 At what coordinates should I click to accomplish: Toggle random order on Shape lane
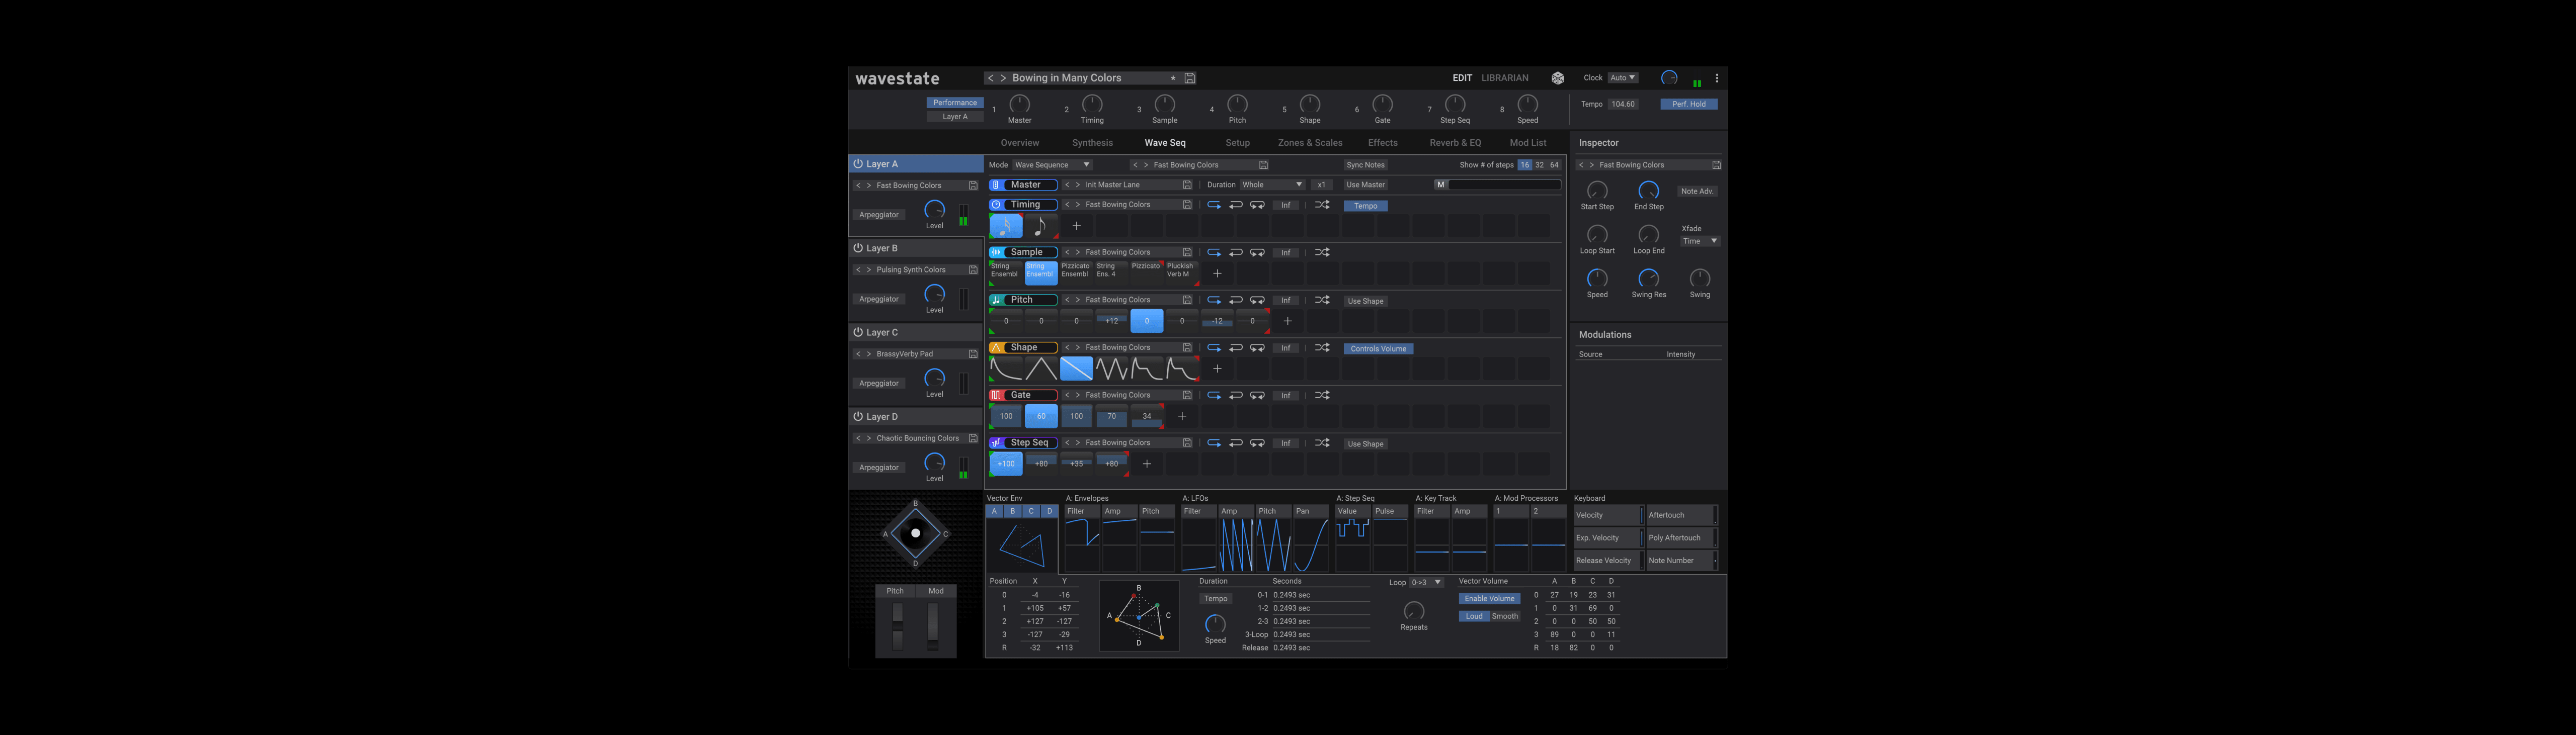[1322, 347]
